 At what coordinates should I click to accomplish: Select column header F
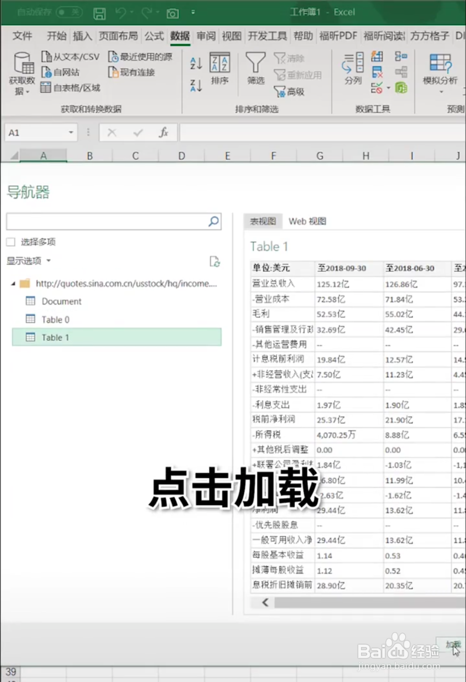click(273, 156)
